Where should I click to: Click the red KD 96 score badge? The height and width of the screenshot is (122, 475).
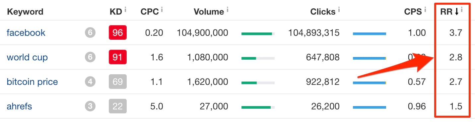(x=118, y=32)
